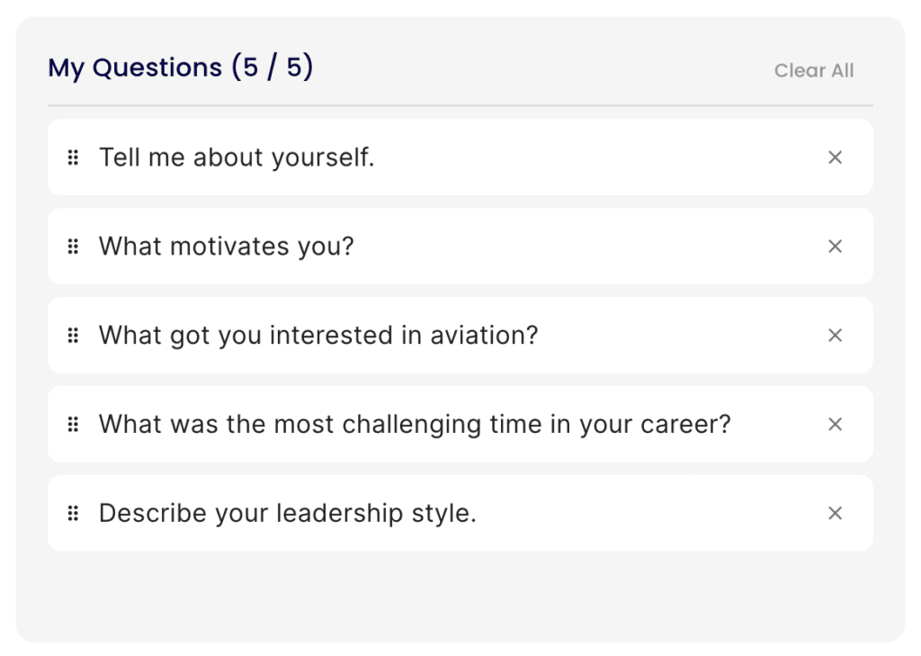Delete What motivates you with its X

[835, 247]
